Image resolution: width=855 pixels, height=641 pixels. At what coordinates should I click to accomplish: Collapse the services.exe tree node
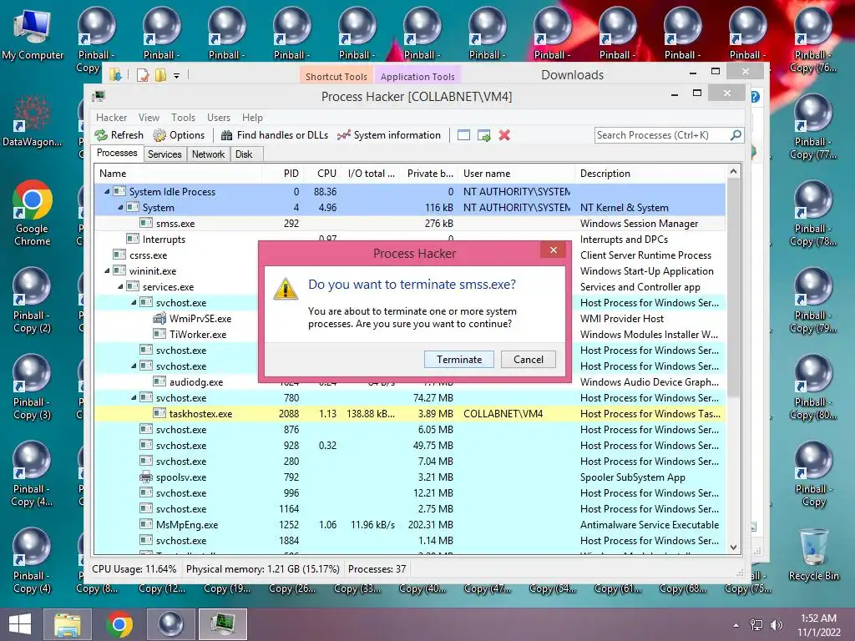120,286
